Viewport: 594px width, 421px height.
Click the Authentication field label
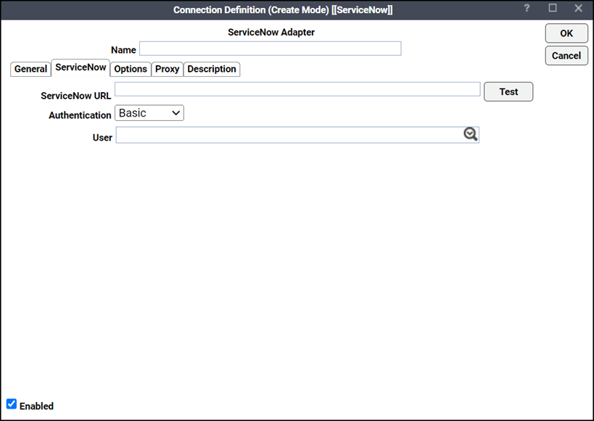pyautogui.click(x=80, y=115)
